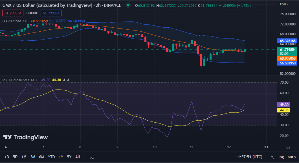Viewport: 299px width, 163px height.
Task: Click the date 12 on the time axis
Action: (x=229, y=147)
